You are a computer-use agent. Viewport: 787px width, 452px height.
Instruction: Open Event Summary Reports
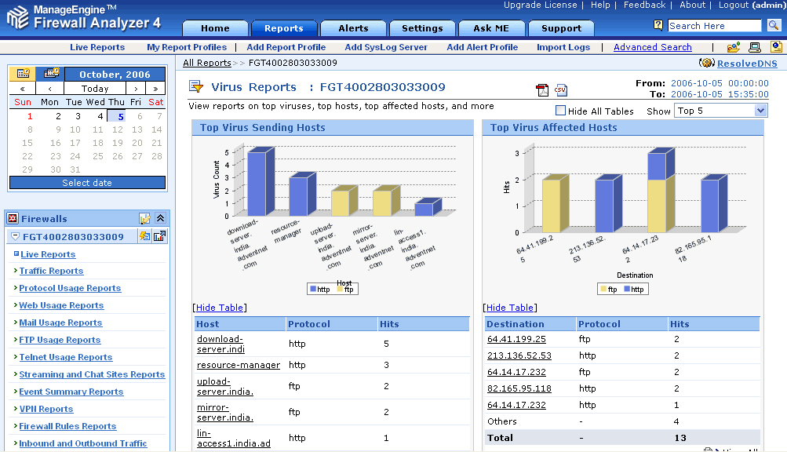coord(71,392)
